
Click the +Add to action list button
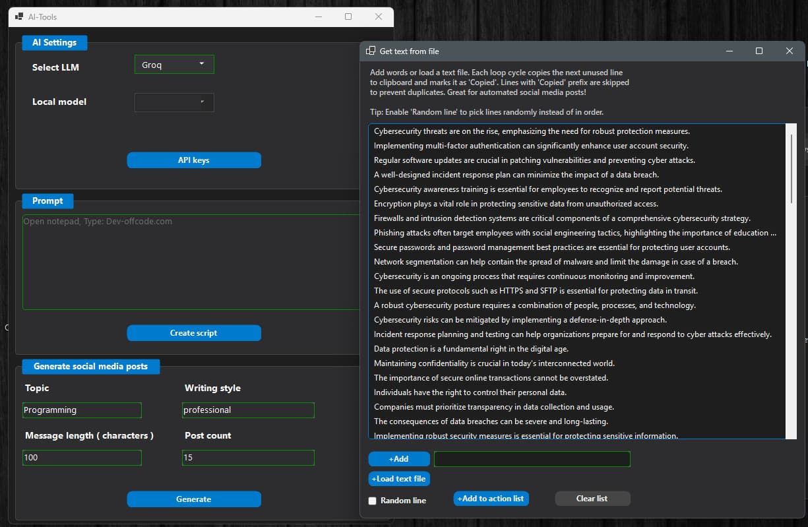[491, 499]
